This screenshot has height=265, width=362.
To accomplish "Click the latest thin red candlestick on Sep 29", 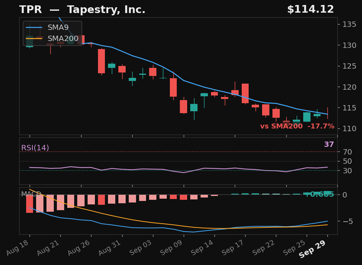I will coord(327,113).
